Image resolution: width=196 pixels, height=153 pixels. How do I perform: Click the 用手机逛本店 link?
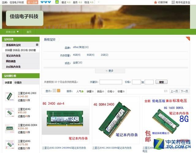tap(183, 2)
